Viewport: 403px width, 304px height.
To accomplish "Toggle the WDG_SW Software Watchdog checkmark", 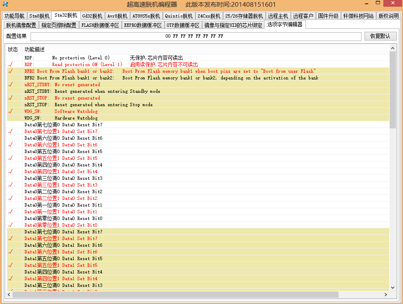I will pos(10,111).
